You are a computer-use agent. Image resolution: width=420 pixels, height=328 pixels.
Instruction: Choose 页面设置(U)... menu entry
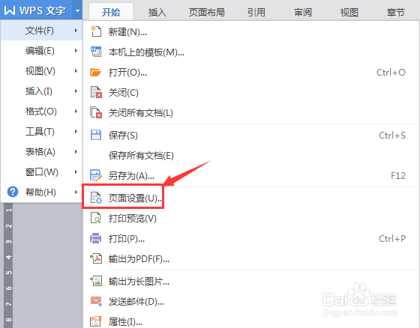tap(251, 198)
